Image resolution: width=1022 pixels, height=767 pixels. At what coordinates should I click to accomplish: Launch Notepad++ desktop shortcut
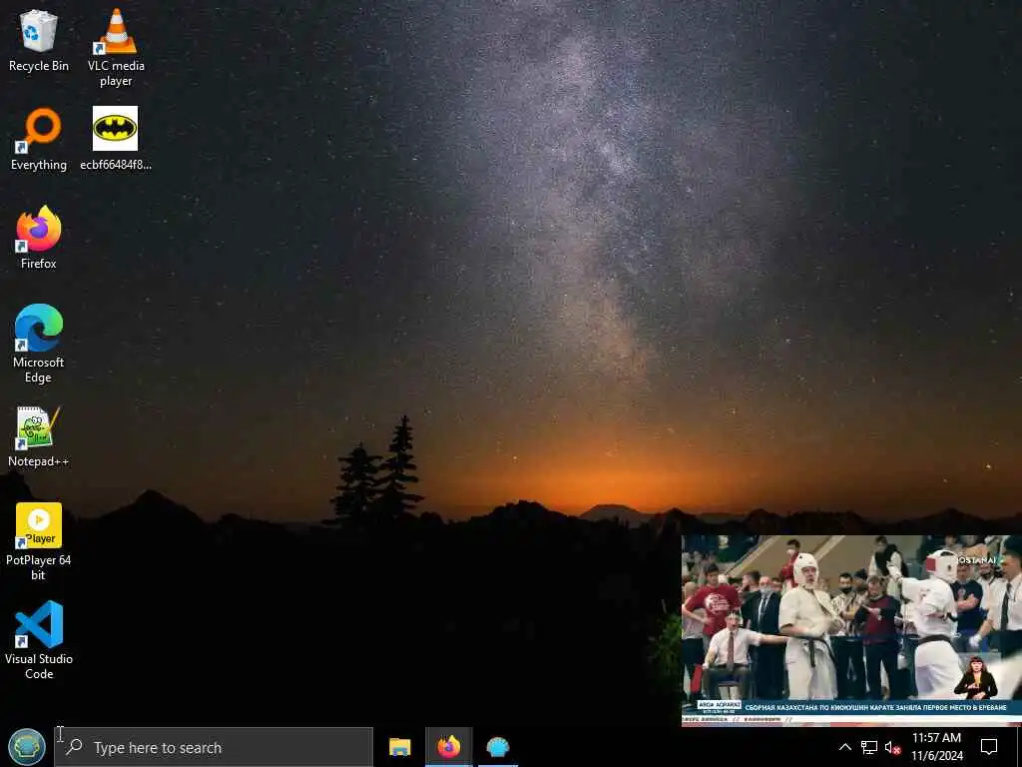[x=39, y=436]
